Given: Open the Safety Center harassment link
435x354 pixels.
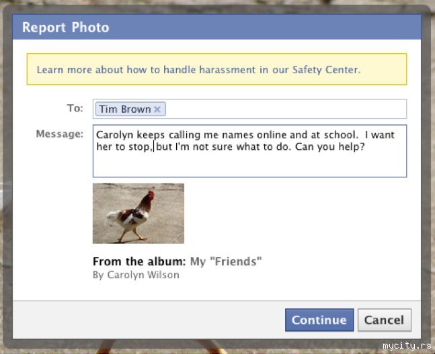Looking at the screenshot, I should click(198, 69).
